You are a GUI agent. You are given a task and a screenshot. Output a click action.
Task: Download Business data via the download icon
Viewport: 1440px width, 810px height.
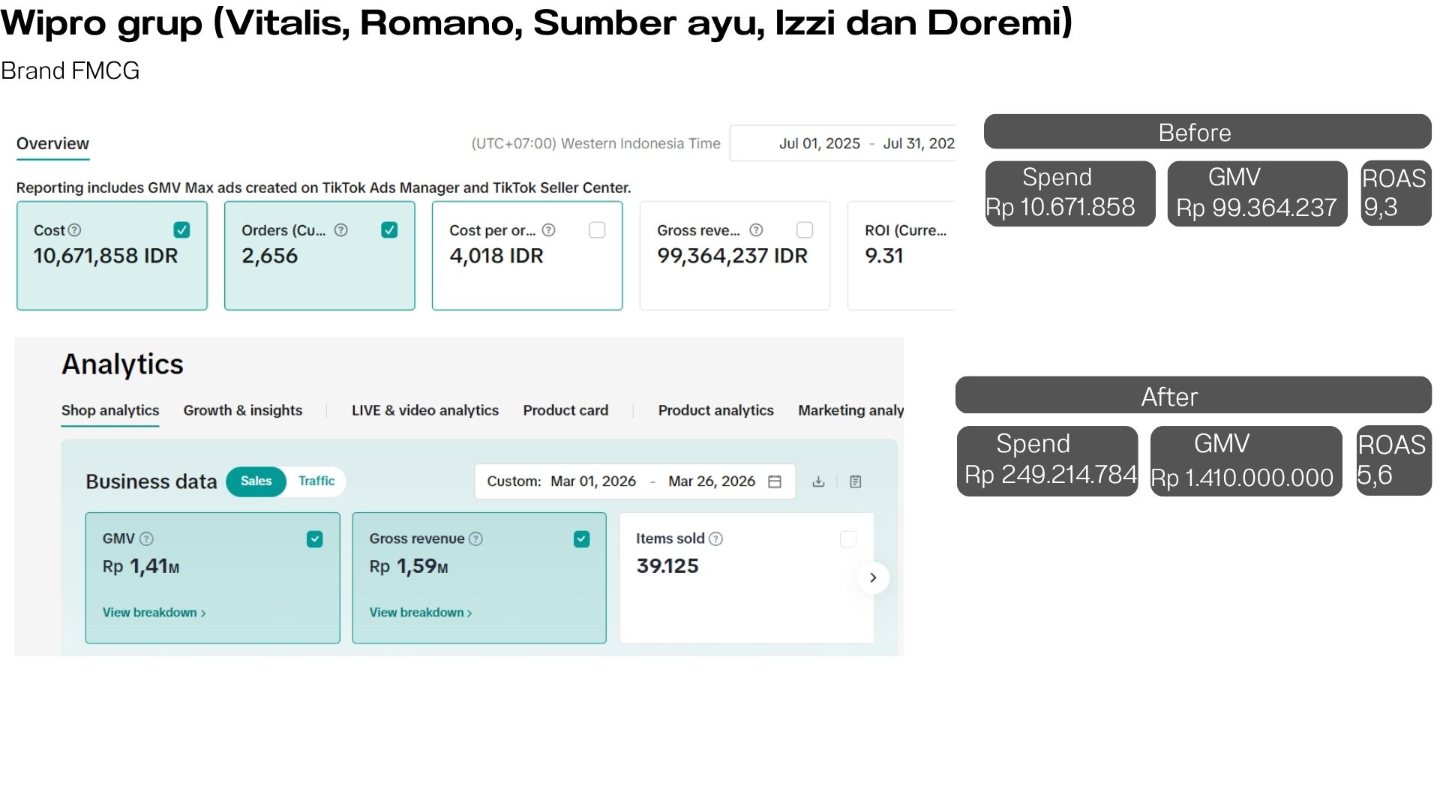pyautogui.click(x=818, y=481)
